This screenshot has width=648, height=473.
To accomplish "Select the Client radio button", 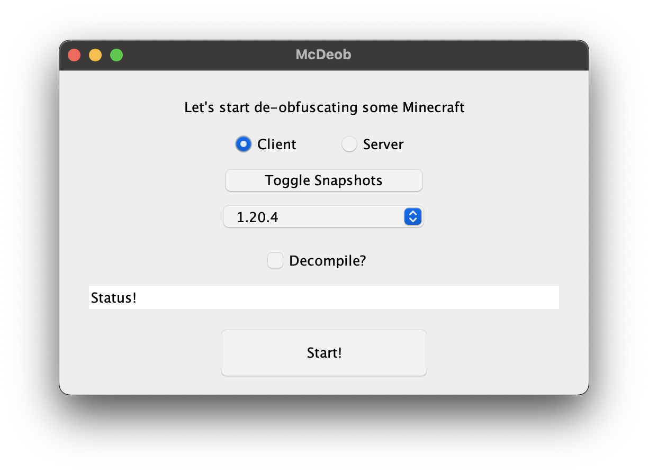I will [244, 144].
